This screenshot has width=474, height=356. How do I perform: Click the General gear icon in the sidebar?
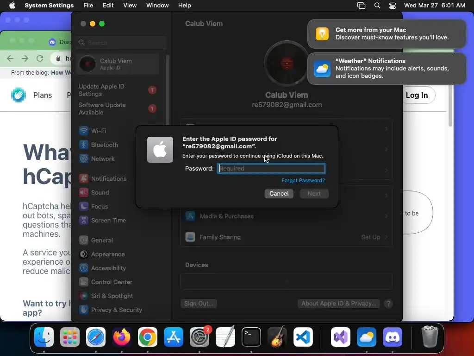(x=83, y=241)
